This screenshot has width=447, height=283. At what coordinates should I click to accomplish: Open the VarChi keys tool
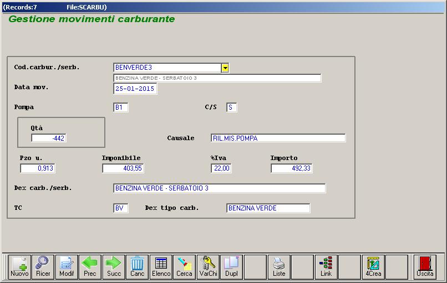pyautogui.click(x=208, y=267)
